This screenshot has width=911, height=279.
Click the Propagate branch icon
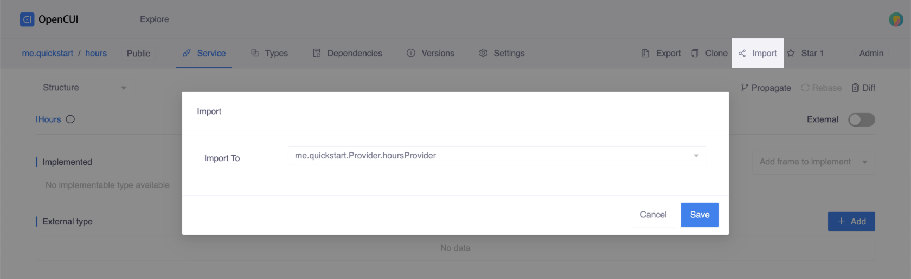coord(745,88)
